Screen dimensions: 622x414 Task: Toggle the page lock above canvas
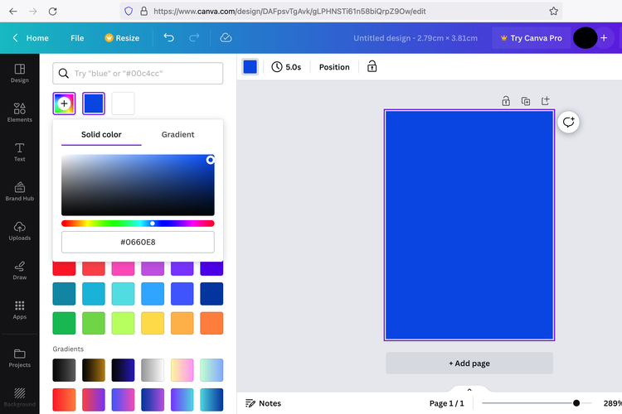tap(505, 101)
